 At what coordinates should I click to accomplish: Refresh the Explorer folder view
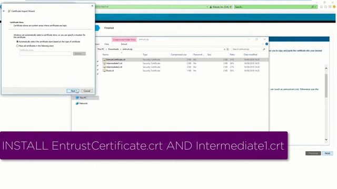[x=228, y=49]
